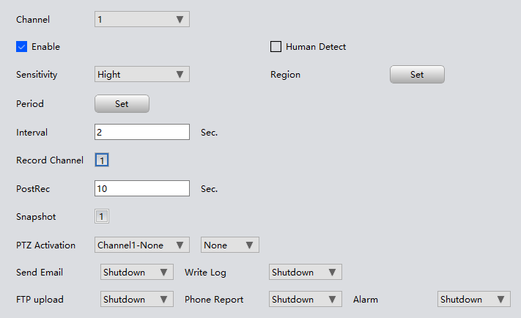Open the Send Email dropdown
The width and height of the screenshot is (521, 318).
(136, 273)
